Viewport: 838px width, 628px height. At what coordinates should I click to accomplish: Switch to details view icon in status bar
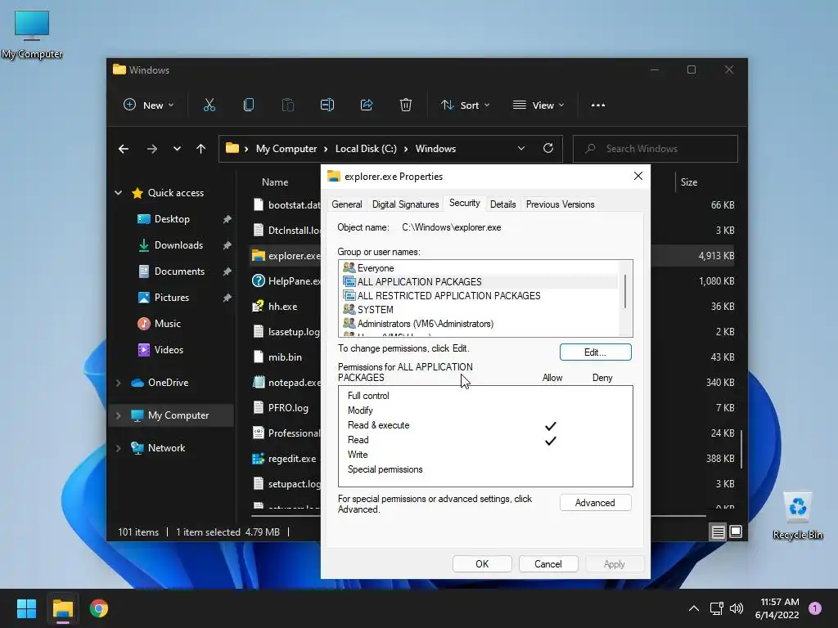point(718,532)
